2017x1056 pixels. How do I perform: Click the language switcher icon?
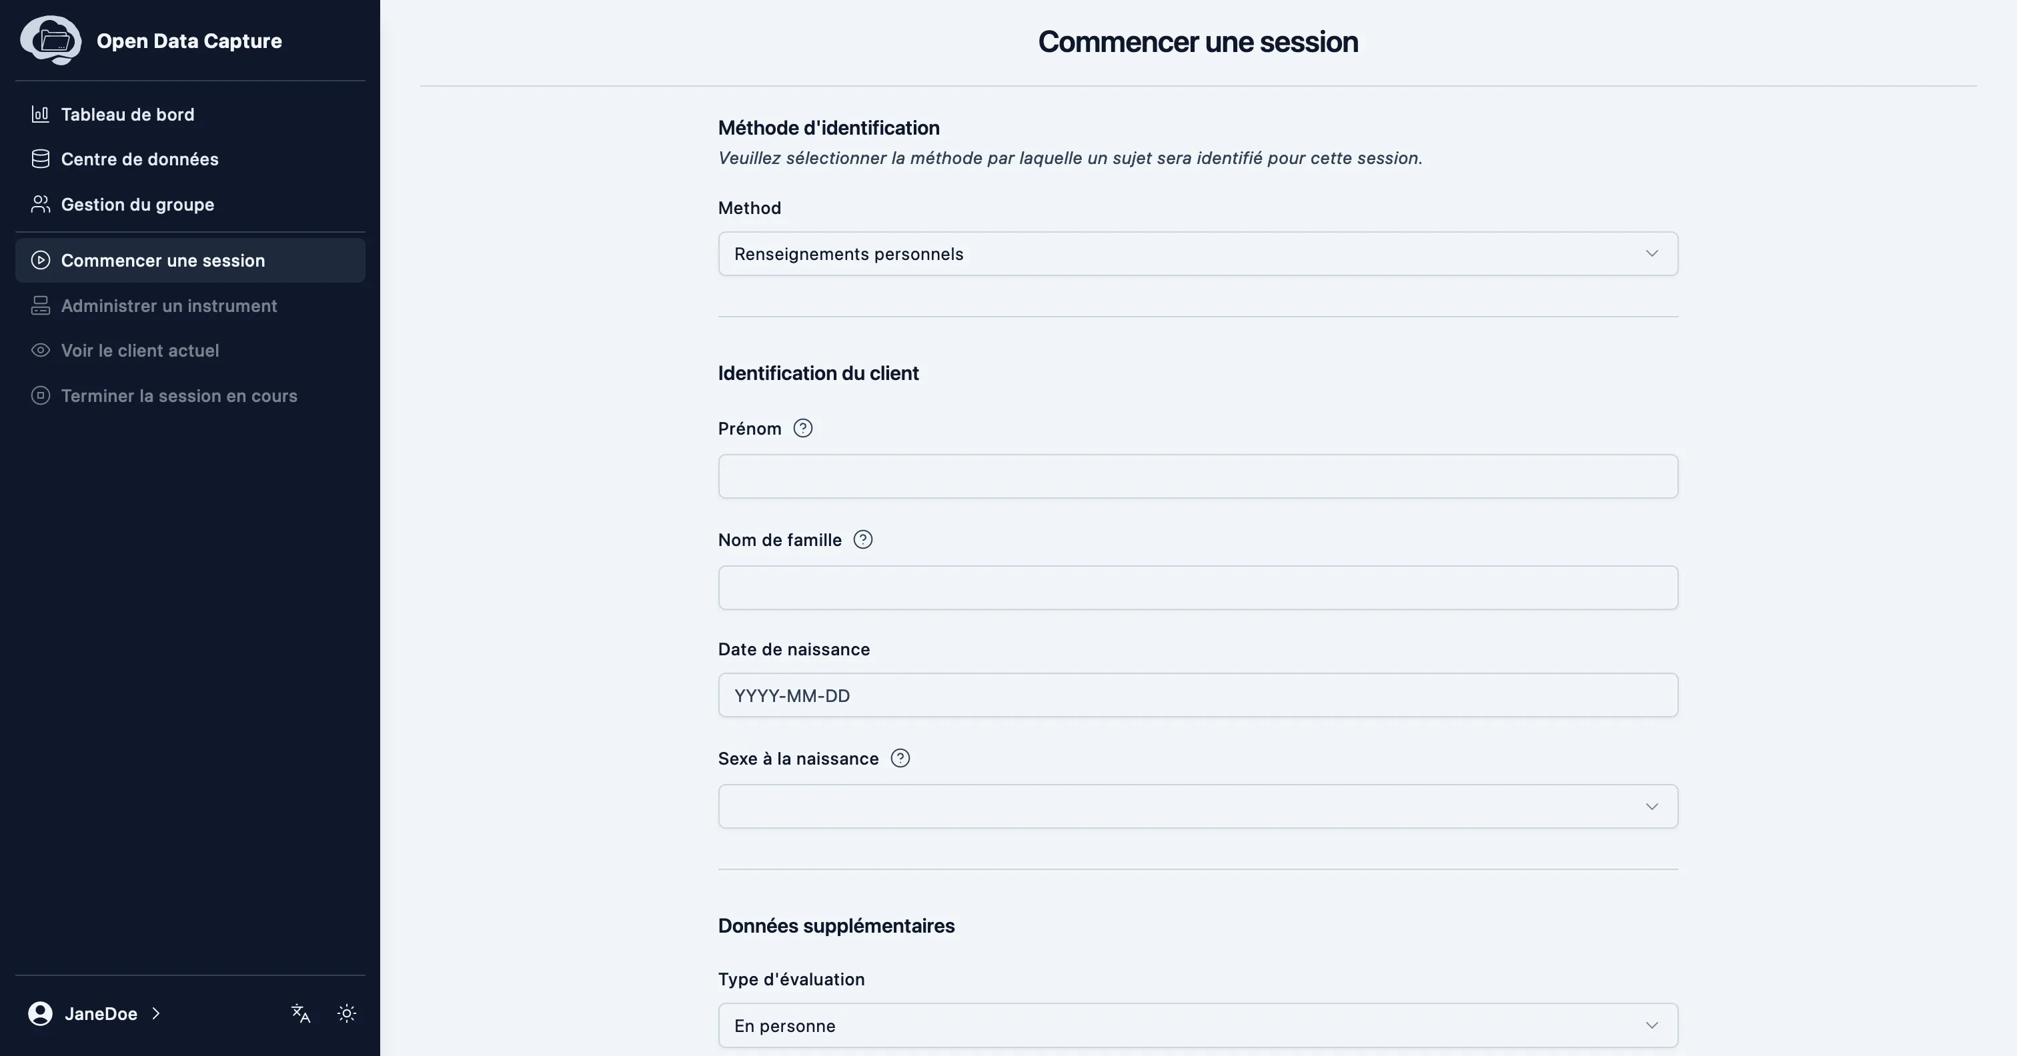click(x=300, y=1013)
